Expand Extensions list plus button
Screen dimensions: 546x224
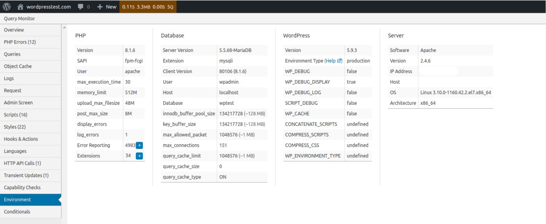point(139,156)
